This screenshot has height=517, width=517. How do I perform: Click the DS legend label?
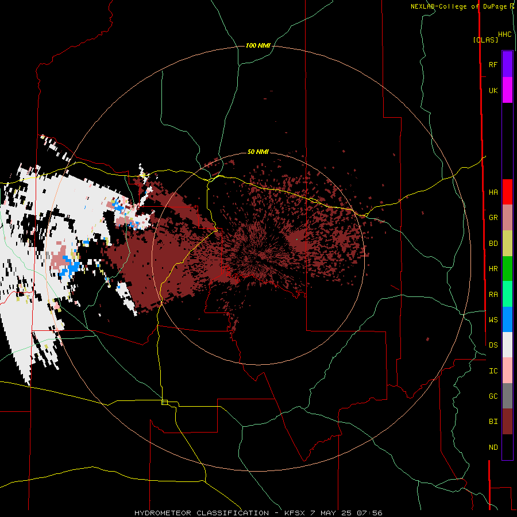pos(493,345)
